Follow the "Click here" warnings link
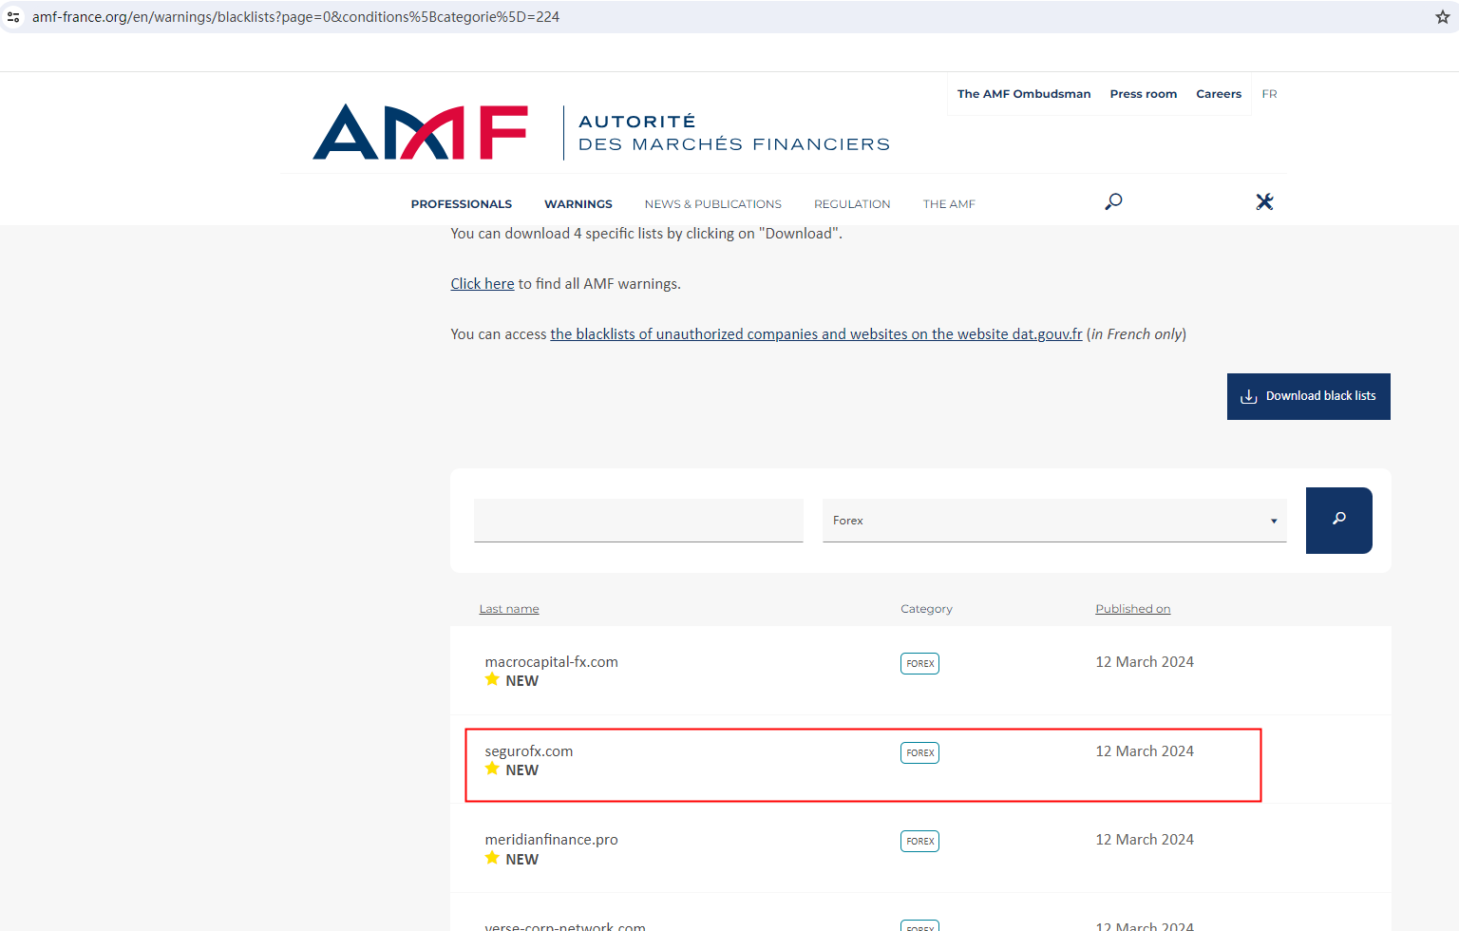Viewport: 1459px width, 931px height. point(482,284)
